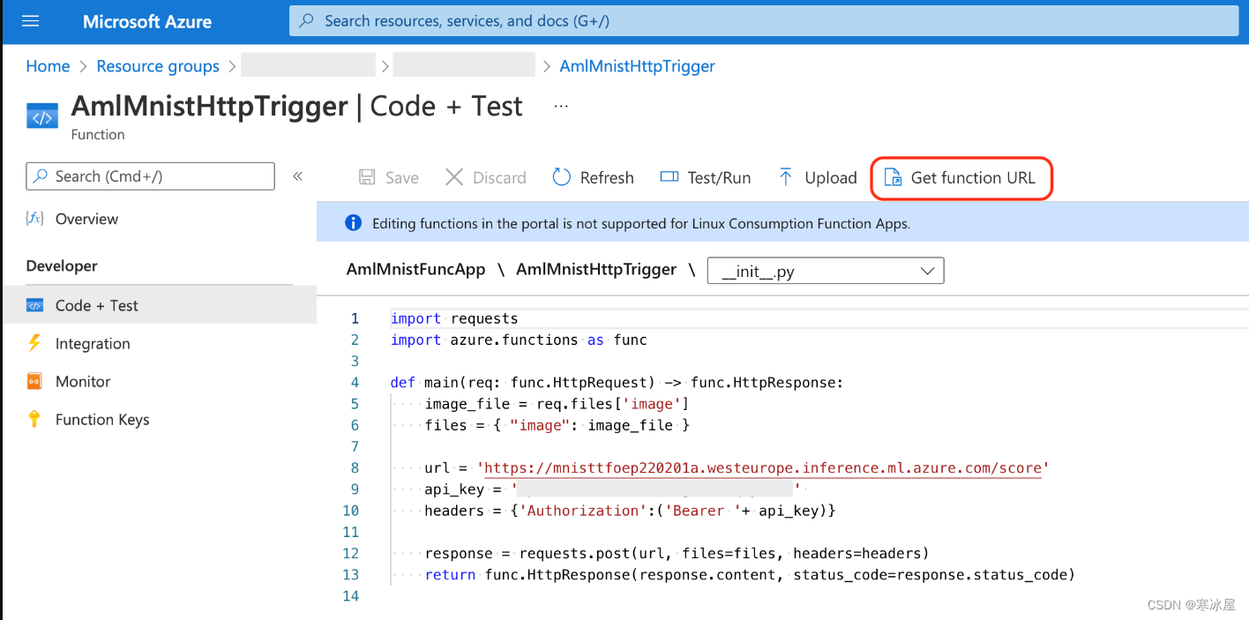This screenshot has height=620, width=1249.
Task: Click the Get function URL icon
Action: coord(894,177)
